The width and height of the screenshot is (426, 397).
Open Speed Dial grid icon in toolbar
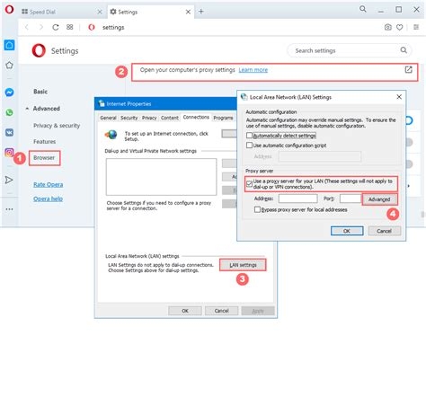click(70, 27)
